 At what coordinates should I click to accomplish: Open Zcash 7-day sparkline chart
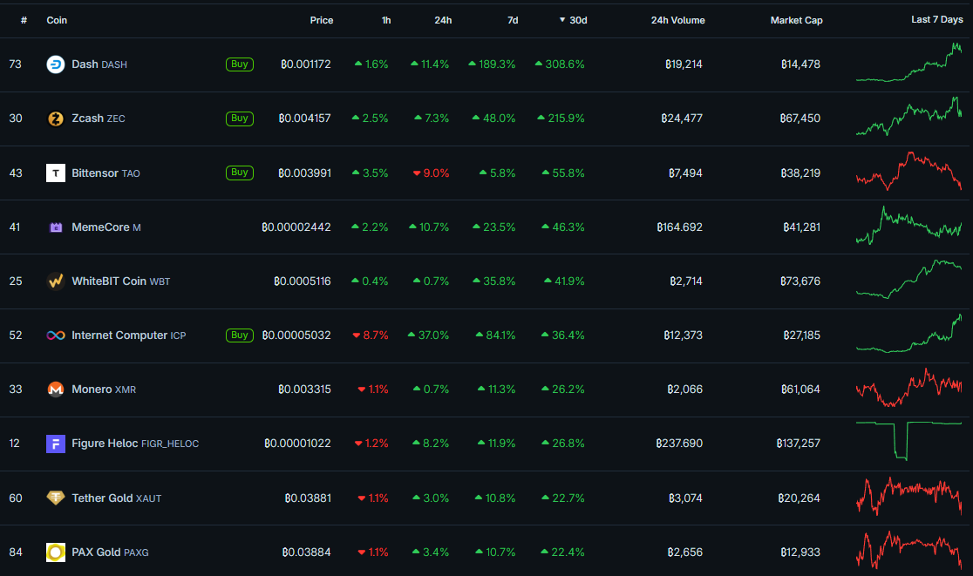(909, 116)
